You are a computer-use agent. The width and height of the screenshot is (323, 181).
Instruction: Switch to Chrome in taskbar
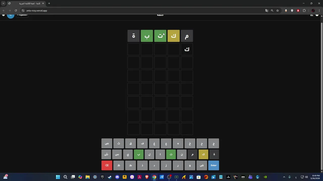pos(154,177)
